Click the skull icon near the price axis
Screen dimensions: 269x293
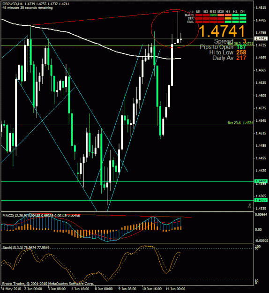250,206
